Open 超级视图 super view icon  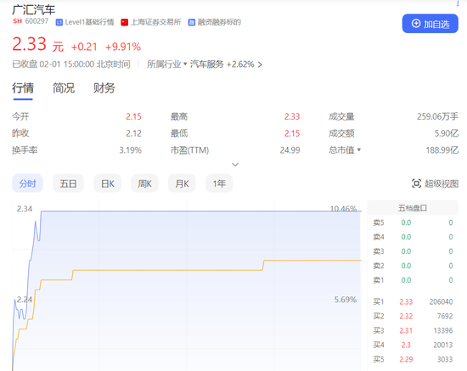[416, 183]
